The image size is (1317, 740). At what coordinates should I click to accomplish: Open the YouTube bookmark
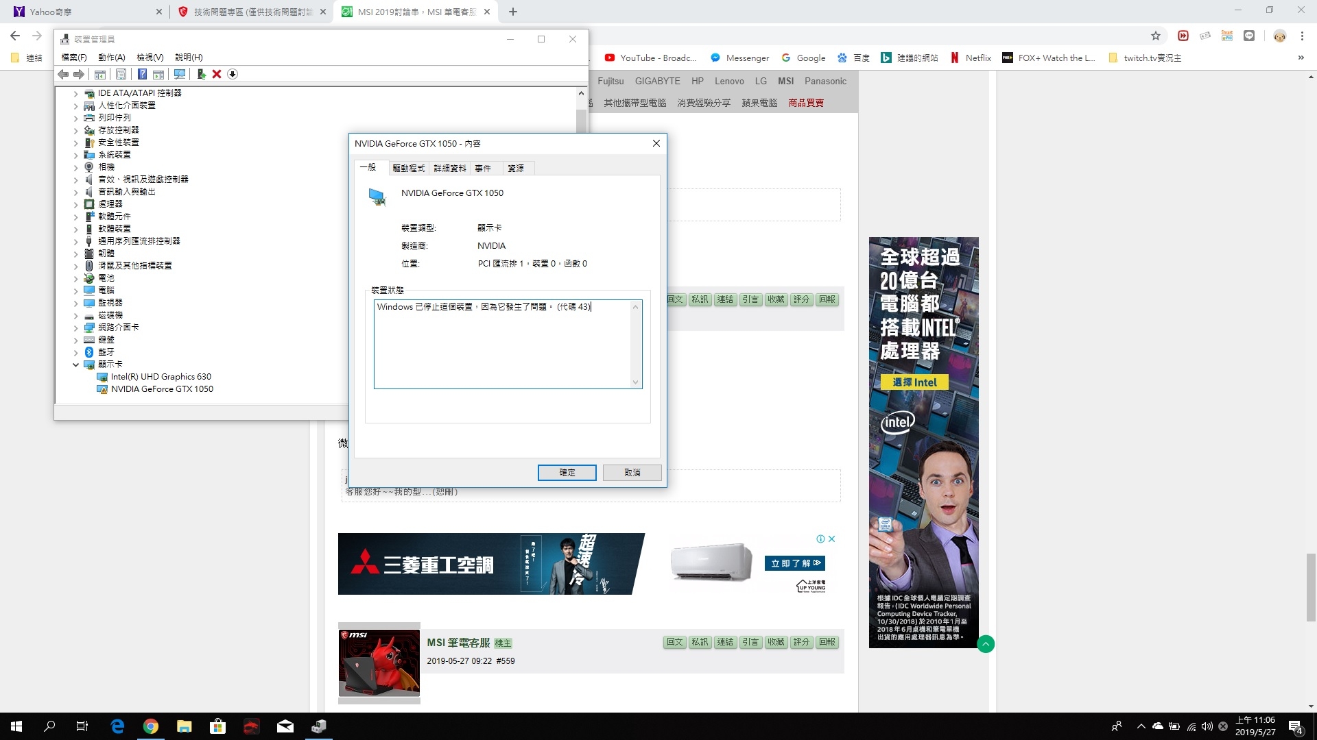(650, 58)
